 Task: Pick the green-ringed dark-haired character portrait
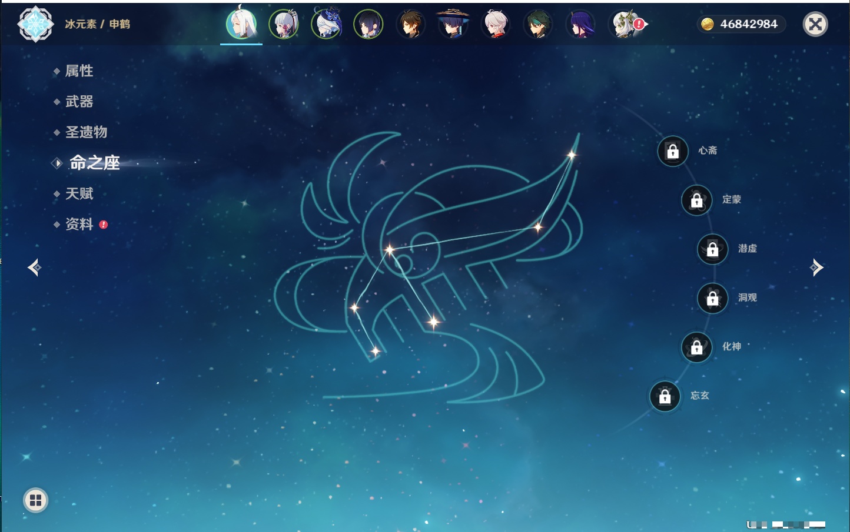pyautogui.click(x=368, y=24)
